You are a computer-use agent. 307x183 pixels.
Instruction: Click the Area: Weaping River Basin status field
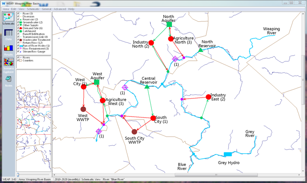tap(35, 179)
